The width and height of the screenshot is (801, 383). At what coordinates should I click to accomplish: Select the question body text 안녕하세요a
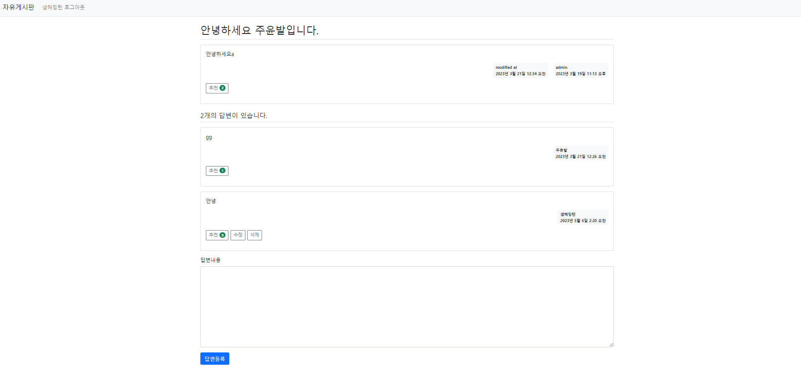pos(219,54)
